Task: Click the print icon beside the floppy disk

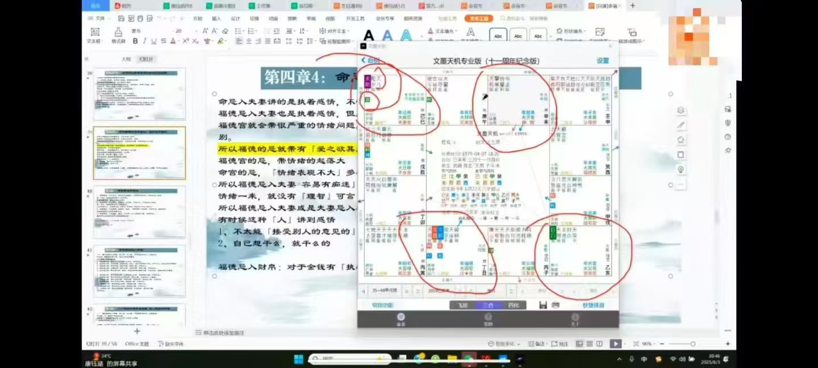Action: tap(556, 305)
